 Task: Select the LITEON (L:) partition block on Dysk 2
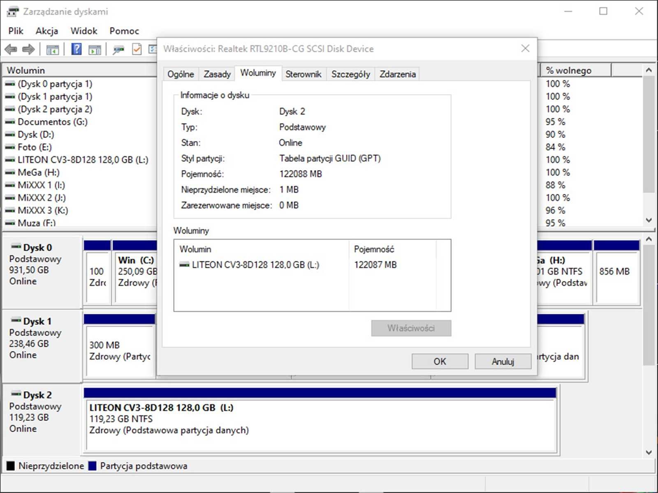pyautogui.click(x=320, y=419)
